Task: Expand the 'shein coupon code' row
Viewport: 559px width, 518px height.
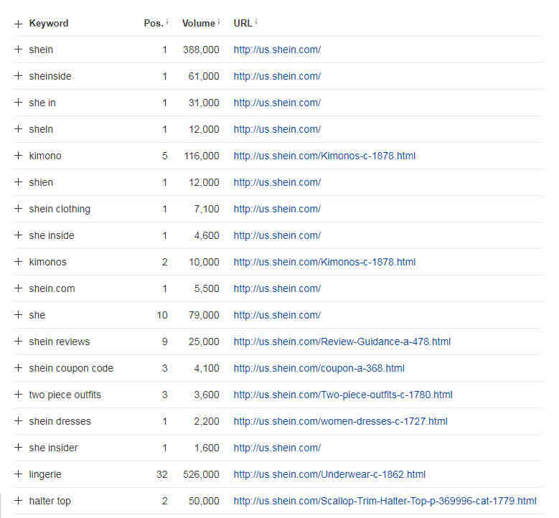Action: (18, 368)
